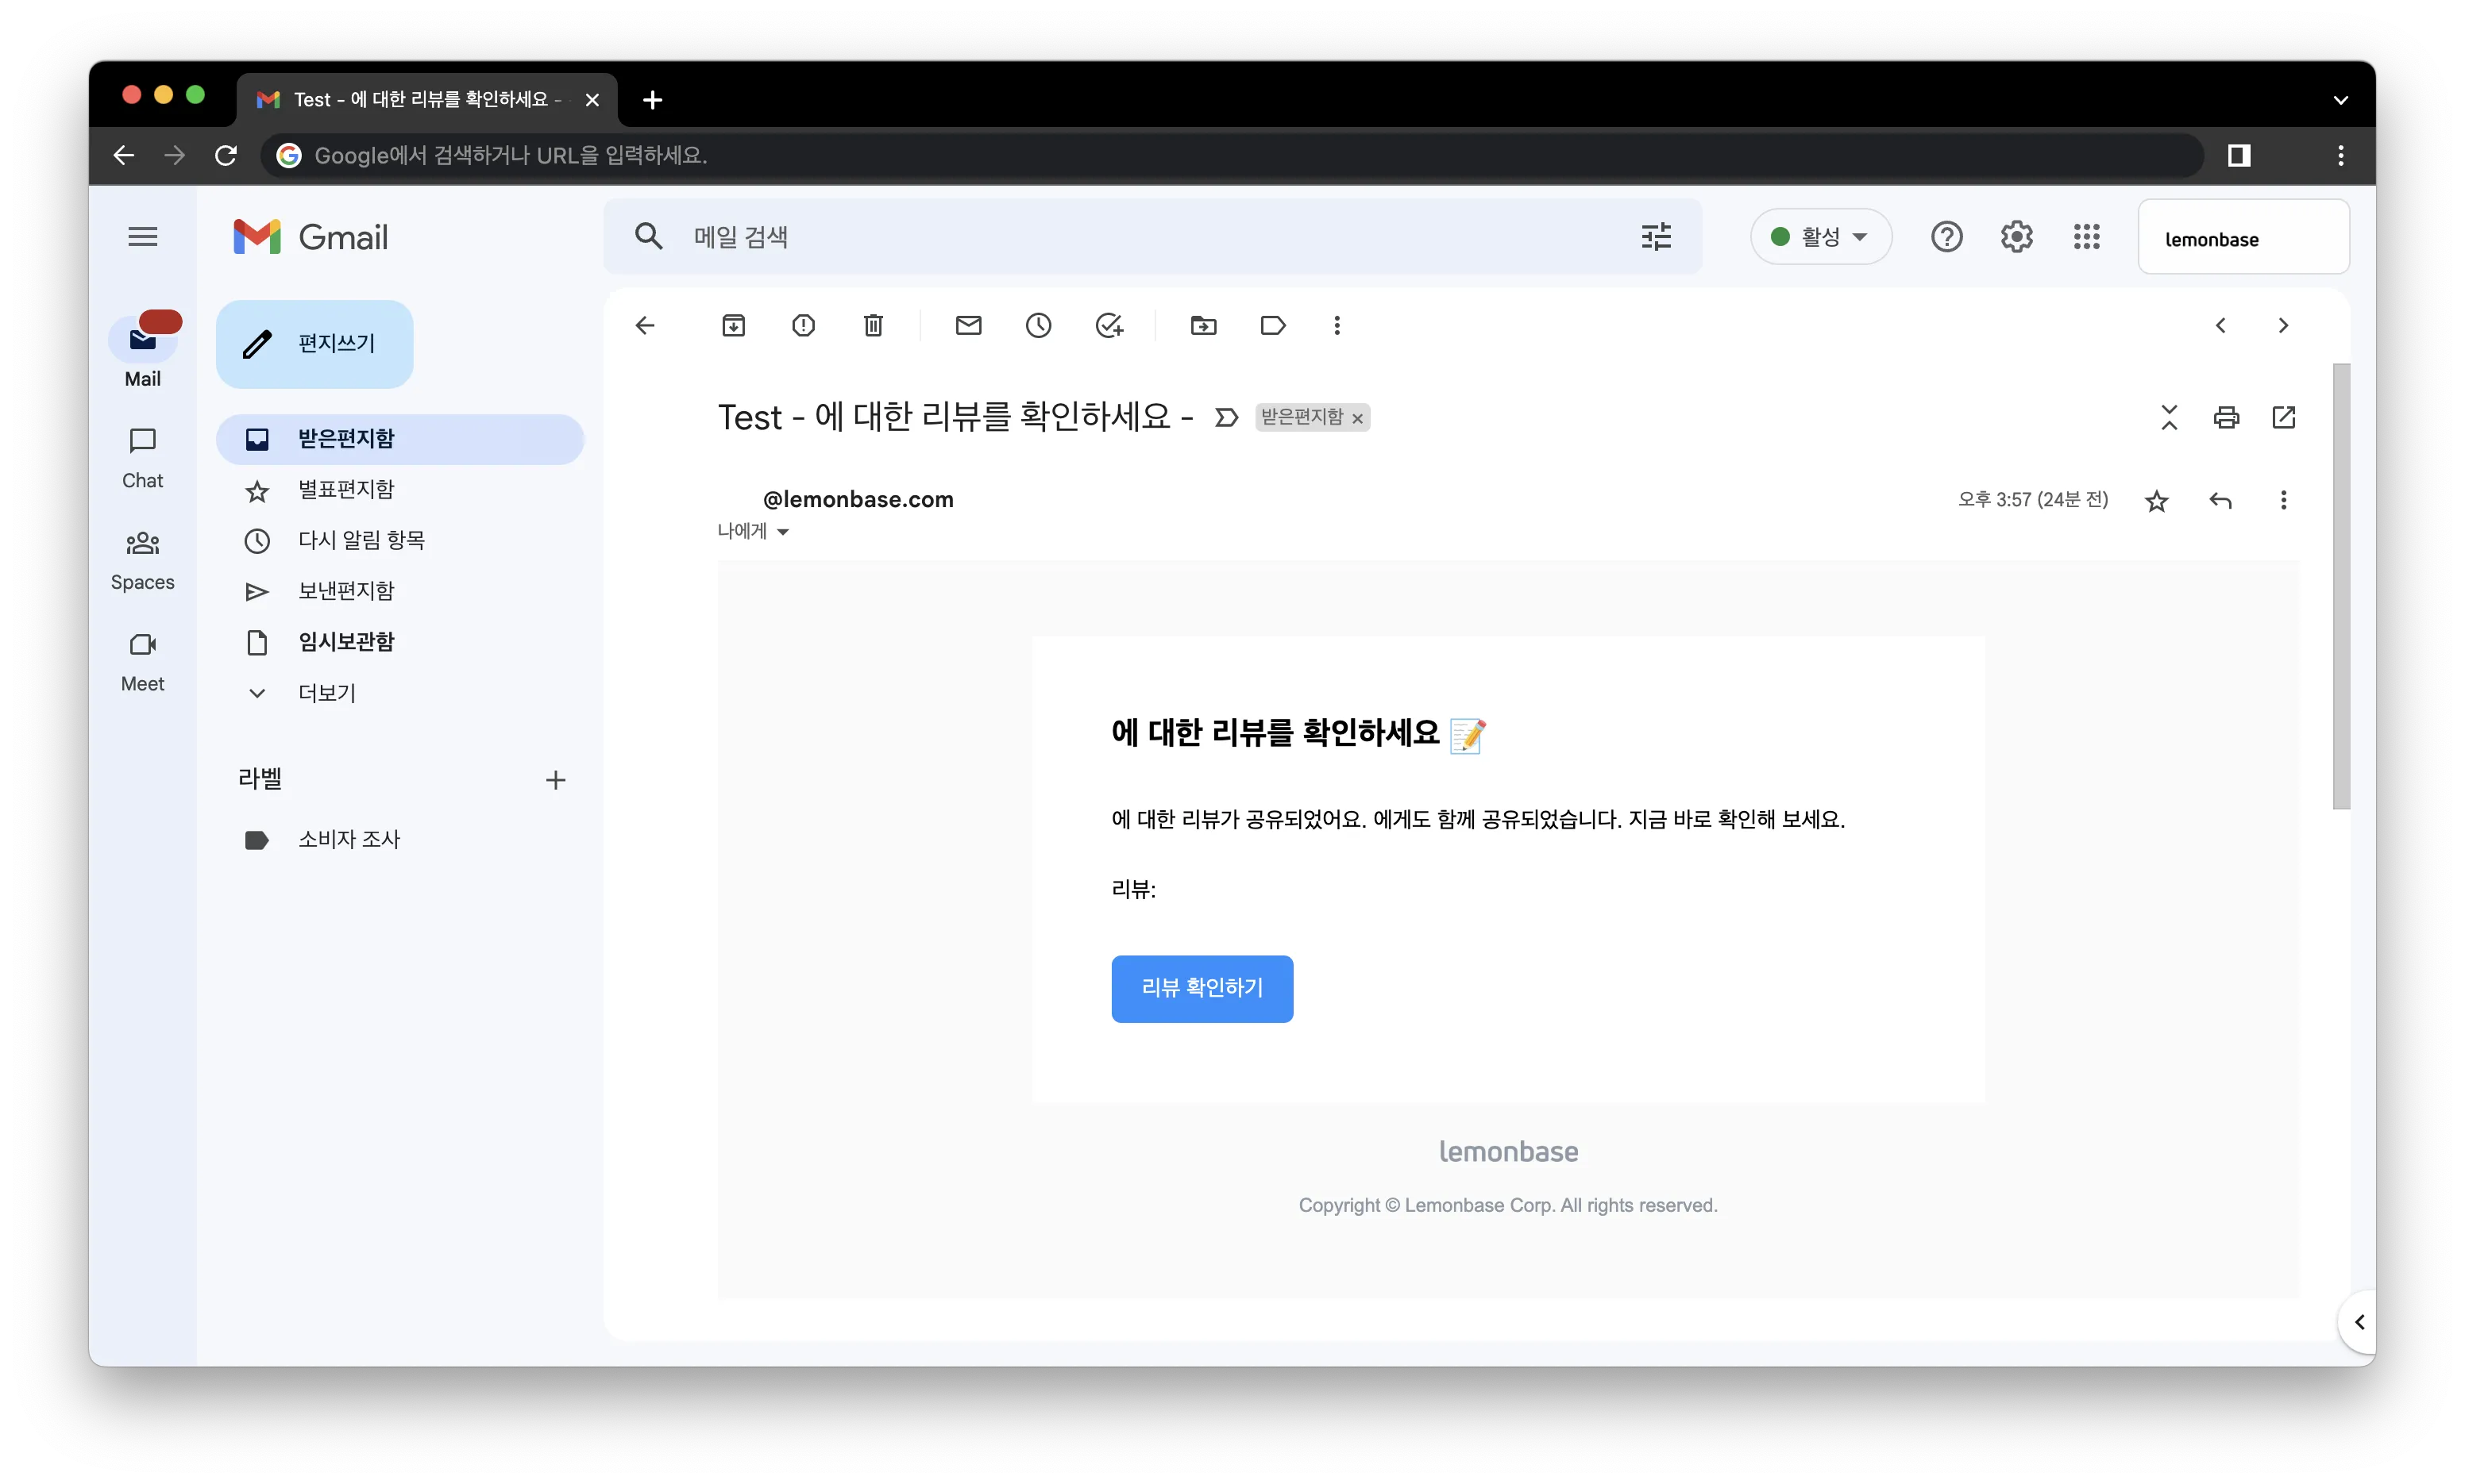Click the email's vertical scrollbar

(x=2341, y=586)
